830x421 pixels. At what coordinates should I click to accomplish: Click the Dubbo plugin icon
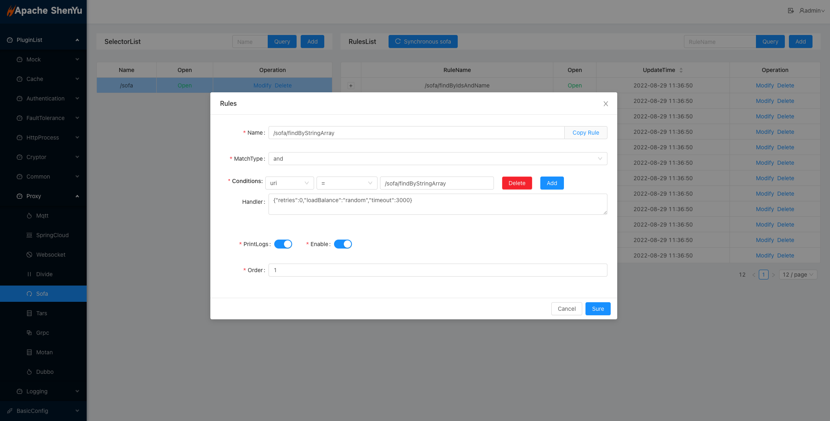coord(29,372)
